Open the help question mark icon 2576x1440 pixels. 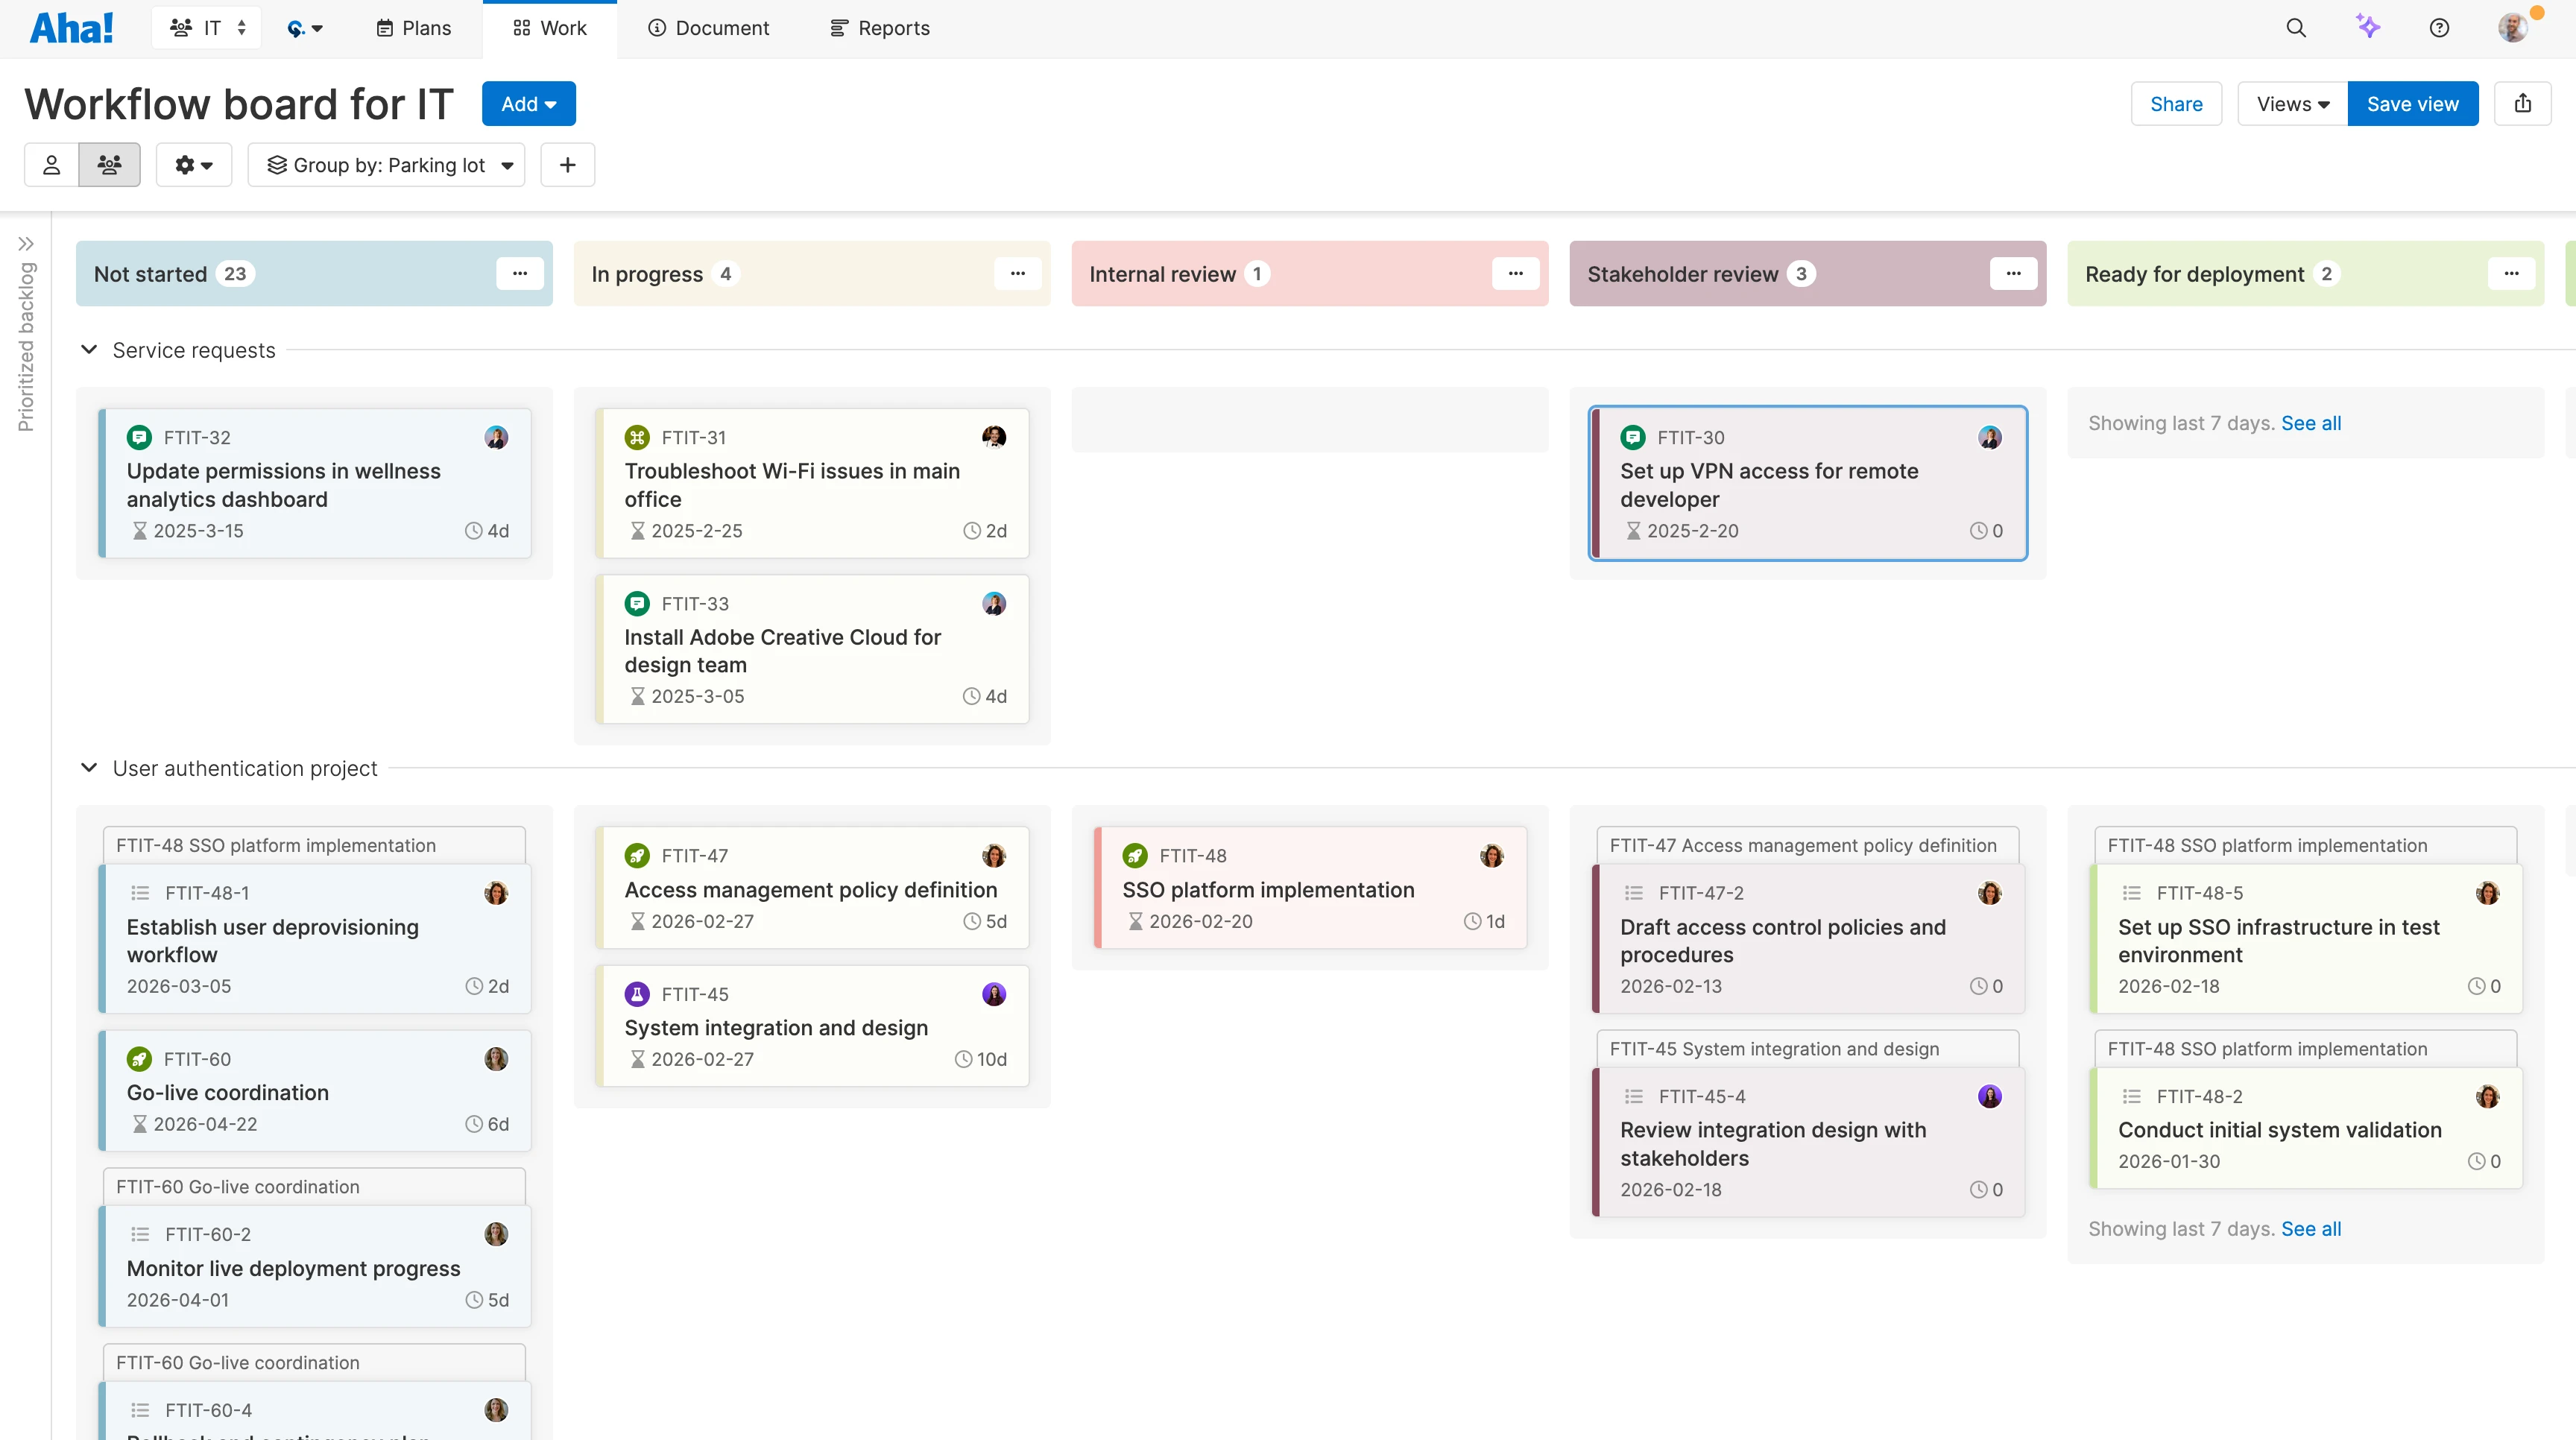tap(2439, 27)
